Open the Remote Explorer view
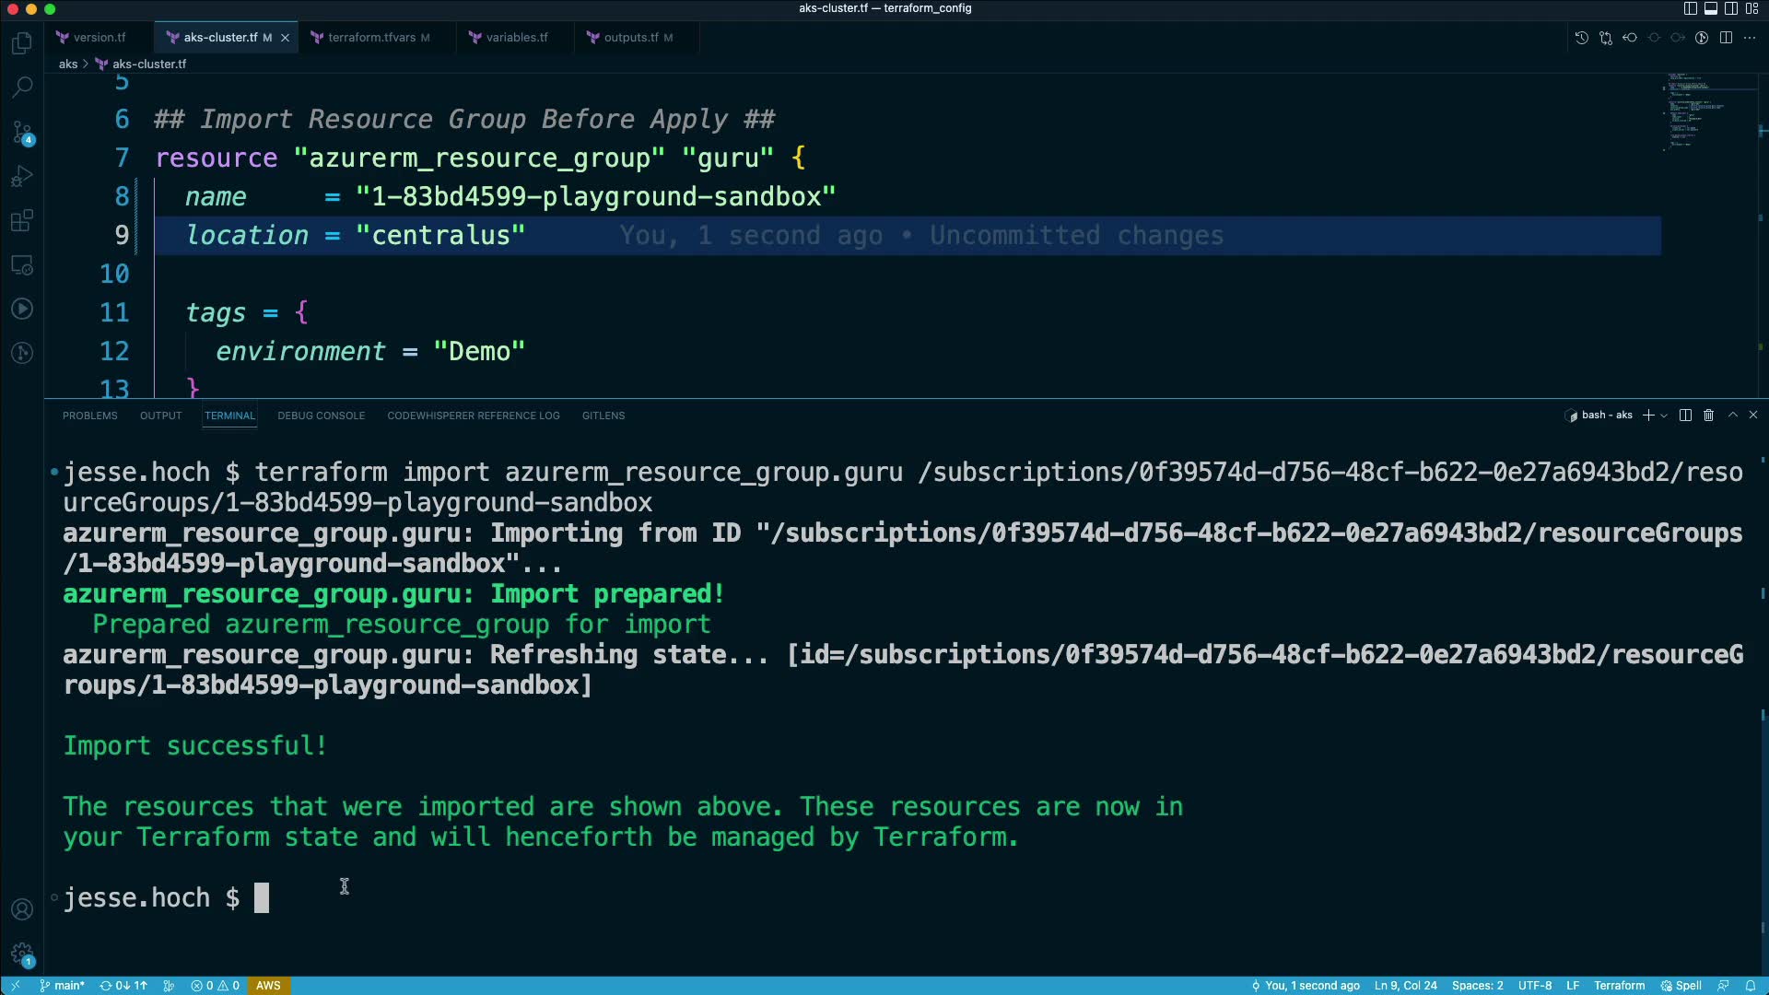Screen dimensions: 1769x995 click(22, 265)
